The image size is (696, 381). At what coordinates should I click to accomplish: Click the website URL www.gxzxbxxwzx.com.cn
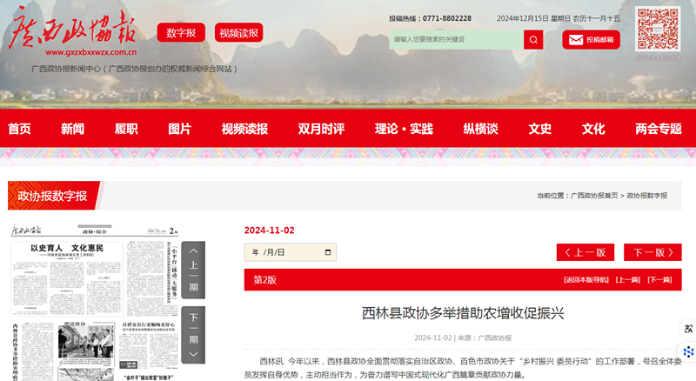tap(91, 52)
